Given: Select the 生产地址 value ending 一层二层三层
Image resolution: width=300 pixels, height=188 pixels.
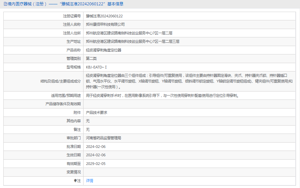Looking at the screenshot, I should [x=133, y=41].
